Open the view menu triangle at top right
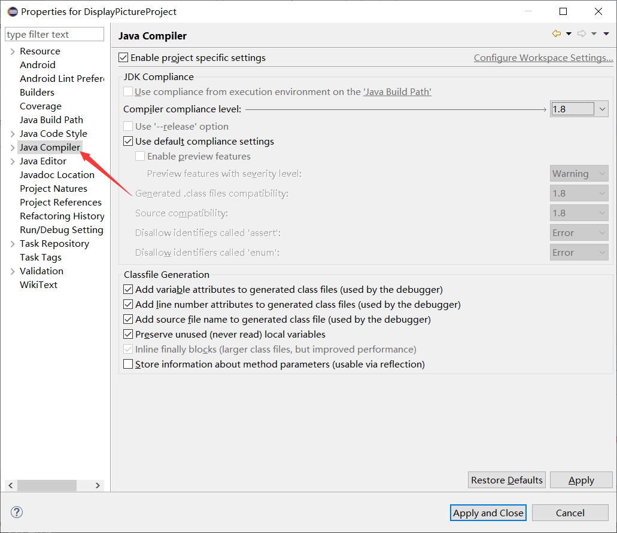617x533 pixels. [606, 33]
